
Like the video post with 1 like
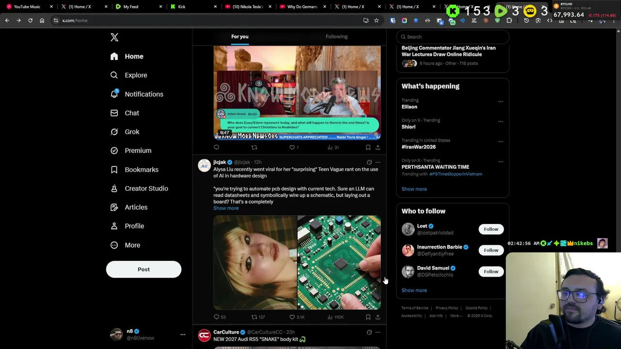pyautogui.click(x=294, y=147)
